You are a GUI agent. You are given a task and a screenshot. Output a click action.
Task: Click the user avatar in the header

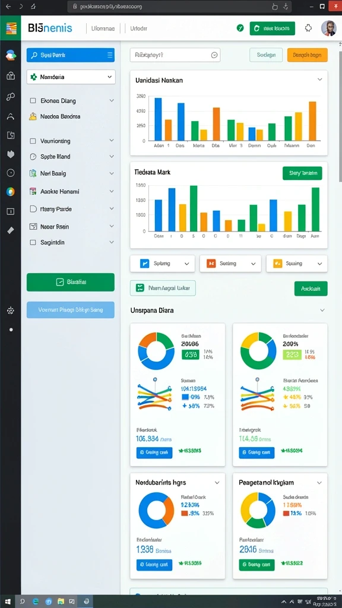(328, 28)
